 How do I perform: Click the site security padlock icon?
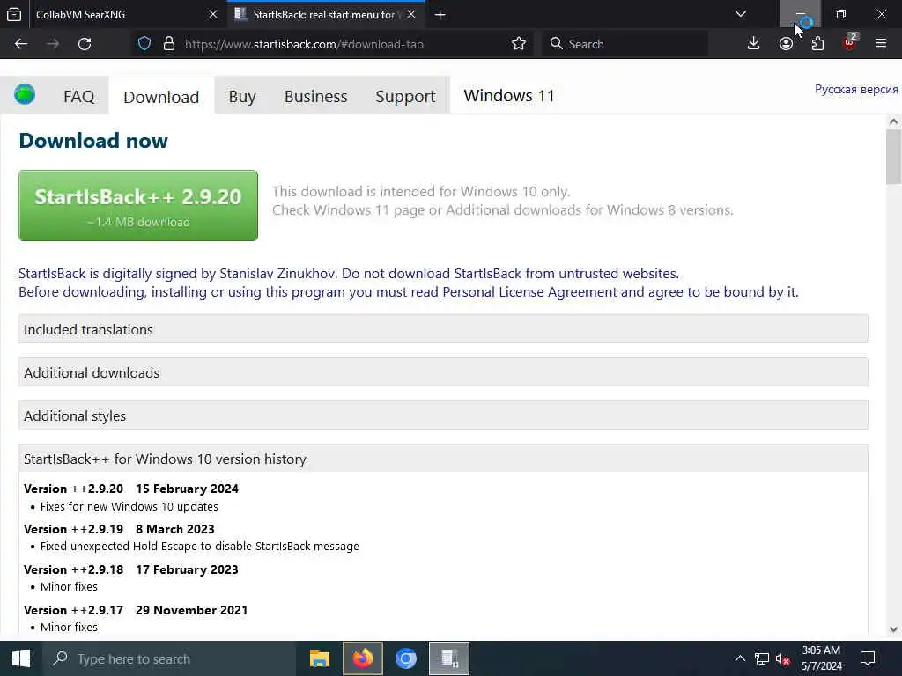click(x=168, y=44)
